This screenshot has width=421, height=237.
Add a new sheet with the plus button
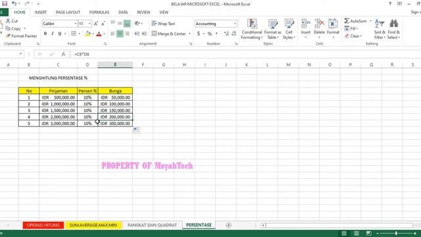[x=228, y=225]
